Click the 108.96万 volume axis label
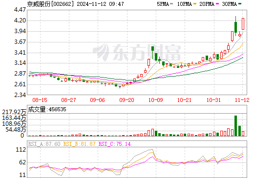 [x=14, y=124]
